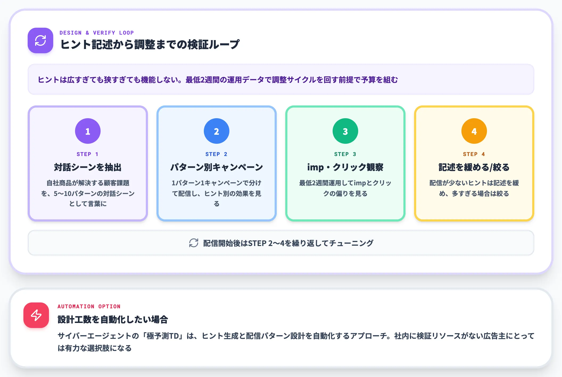The height and width of the screenshot is (377, 562).
Task: Click the orange circle numbered 4
Action: tap(474, 131)
